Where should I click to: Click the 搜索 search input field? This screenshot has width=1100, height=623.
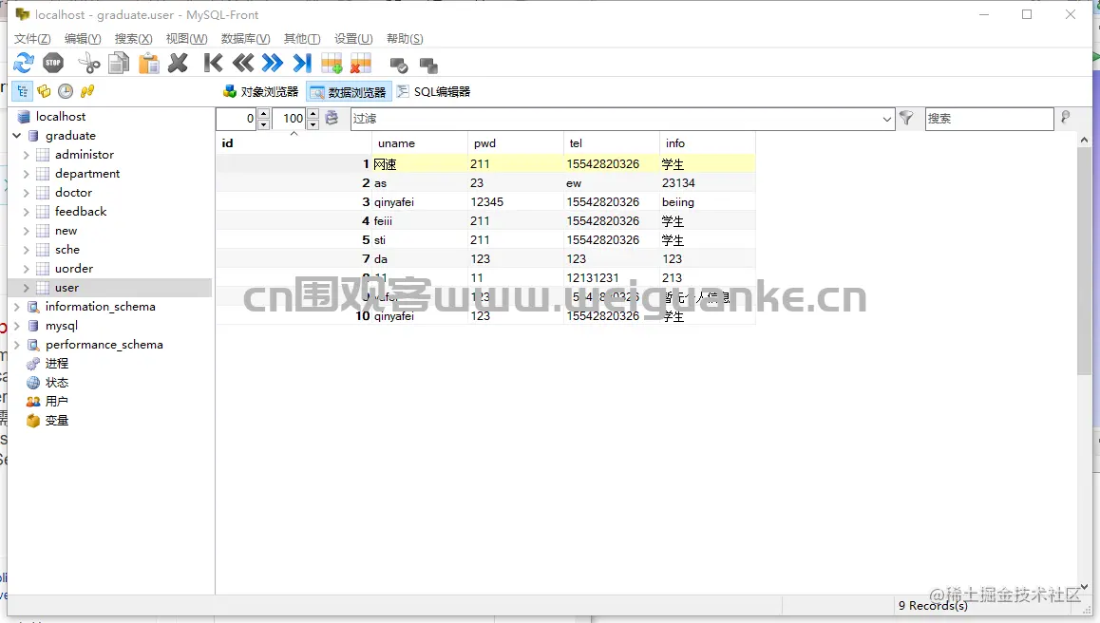coord(989,119)
